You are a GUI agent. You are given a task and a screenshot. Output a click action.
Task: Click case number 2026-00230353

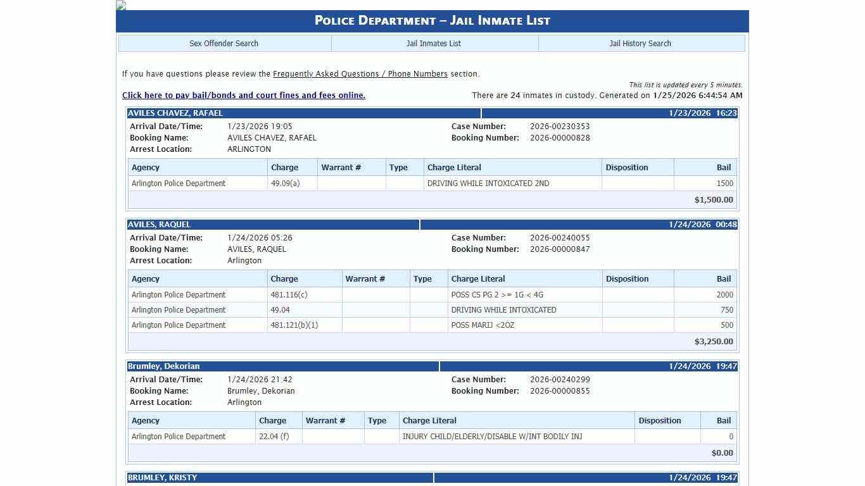click(x=560, y=127)
